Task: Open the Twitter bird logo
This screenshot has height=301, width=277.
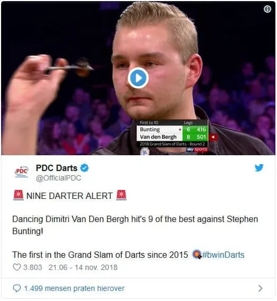Action: pos(259,167)
